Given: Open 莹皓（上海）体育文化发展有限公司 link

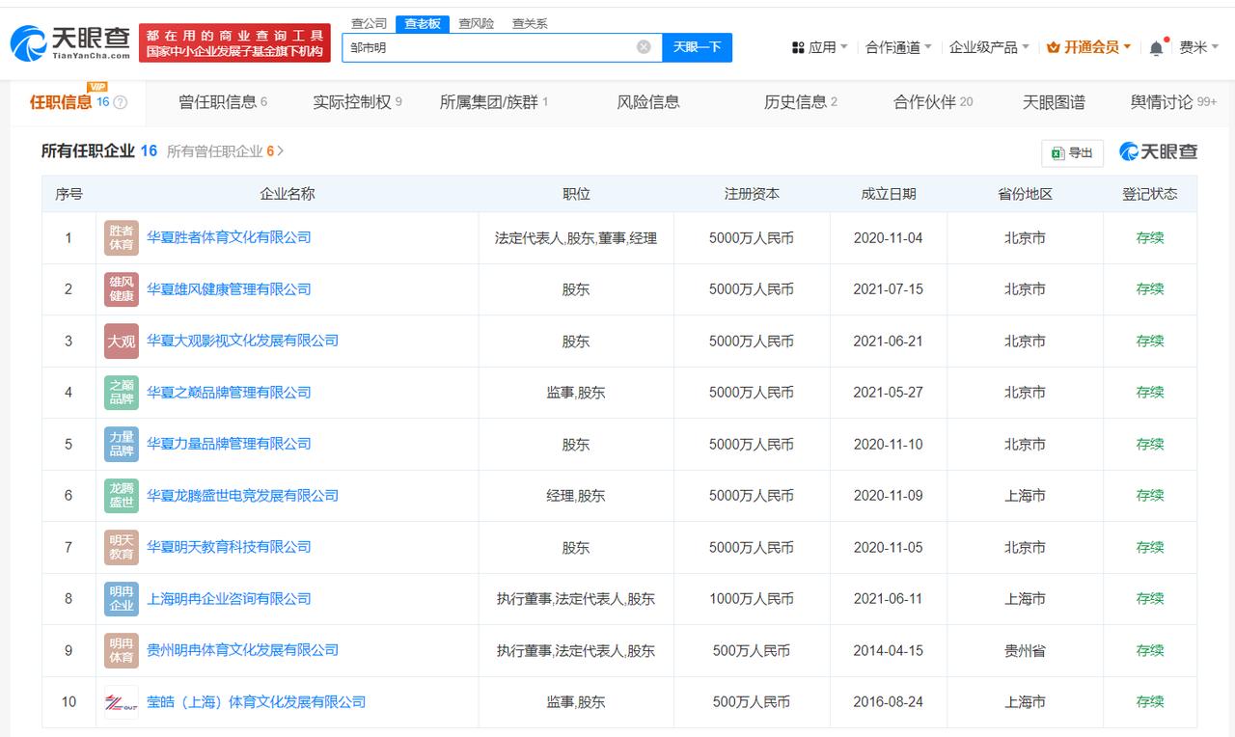Looking at the screenshot, I should pos(256,702).
